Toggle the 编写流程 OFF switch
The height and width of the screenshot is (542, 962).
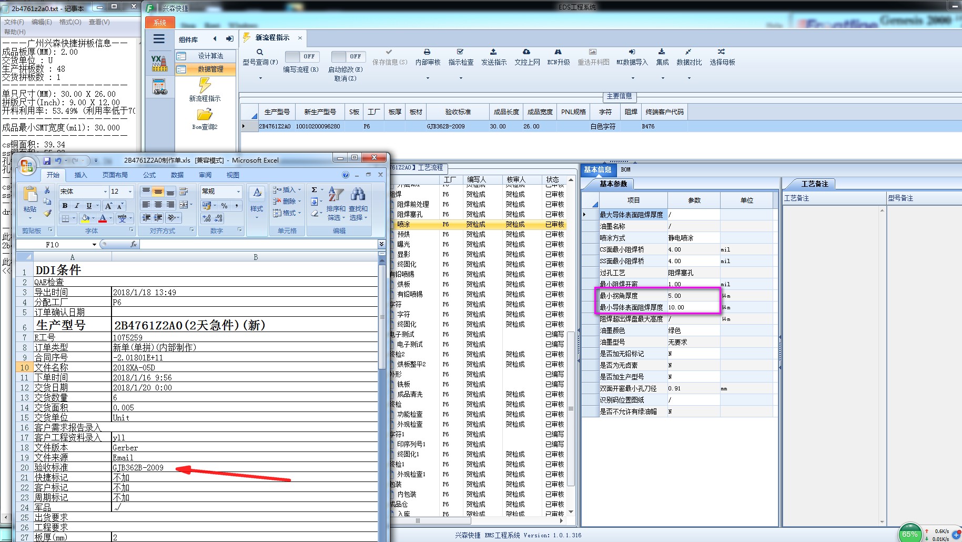click(x=301, y=56)
